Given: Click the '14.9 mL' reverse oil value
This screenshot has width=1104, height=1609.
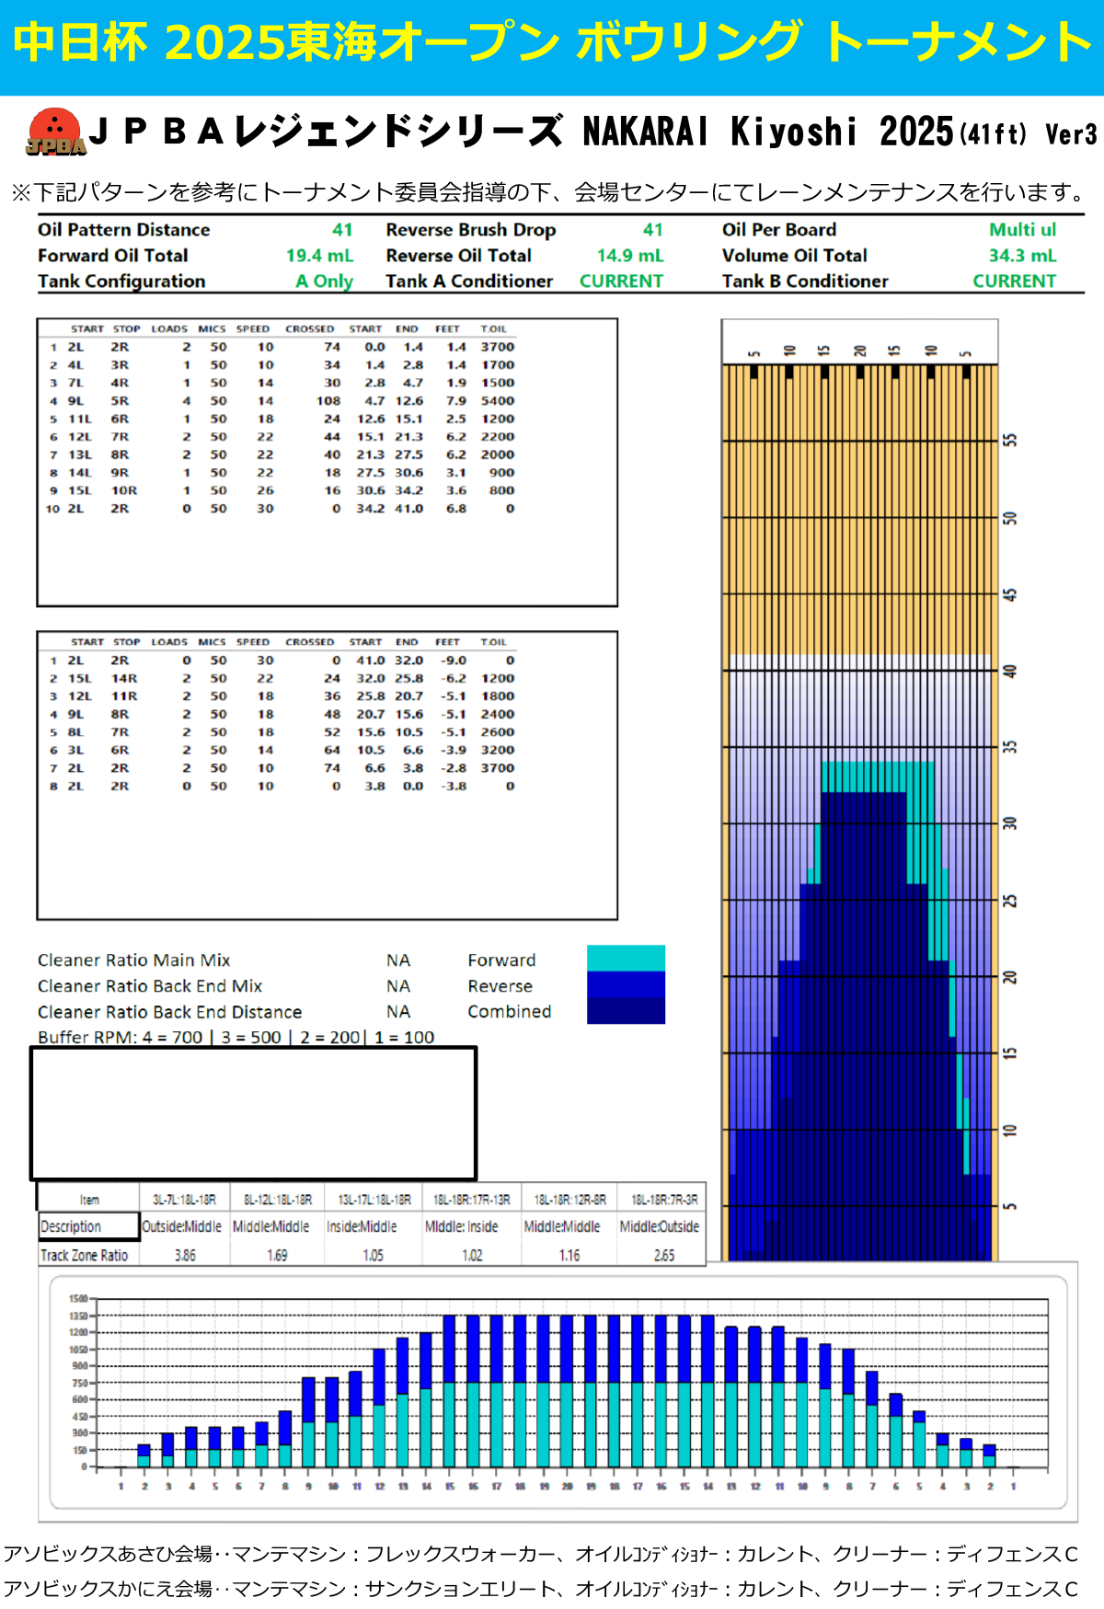Looking at the screenshot, I should coord(630,256).
